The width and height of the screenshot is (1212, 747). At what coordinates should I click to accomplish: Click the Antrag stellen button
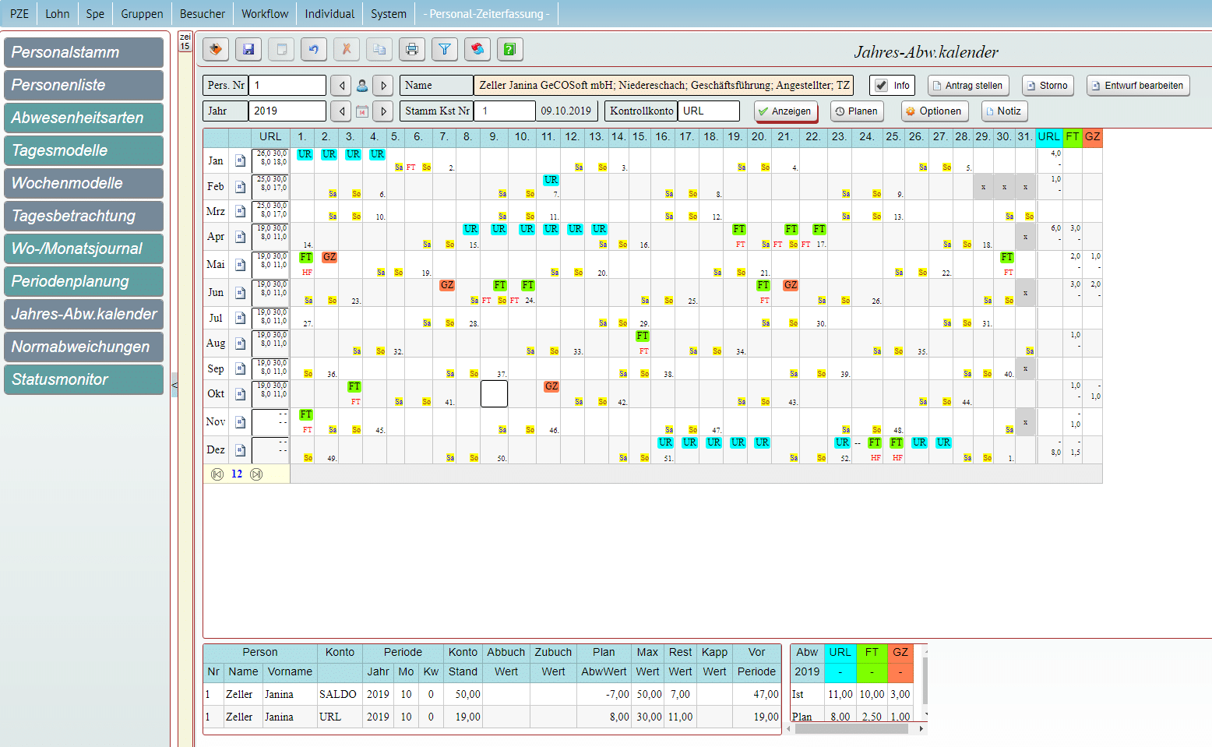click(x=969, y=86)
